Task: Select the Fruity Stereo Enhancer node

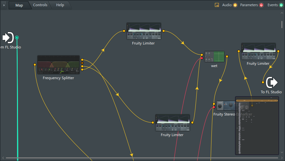Action: [226, 105]
